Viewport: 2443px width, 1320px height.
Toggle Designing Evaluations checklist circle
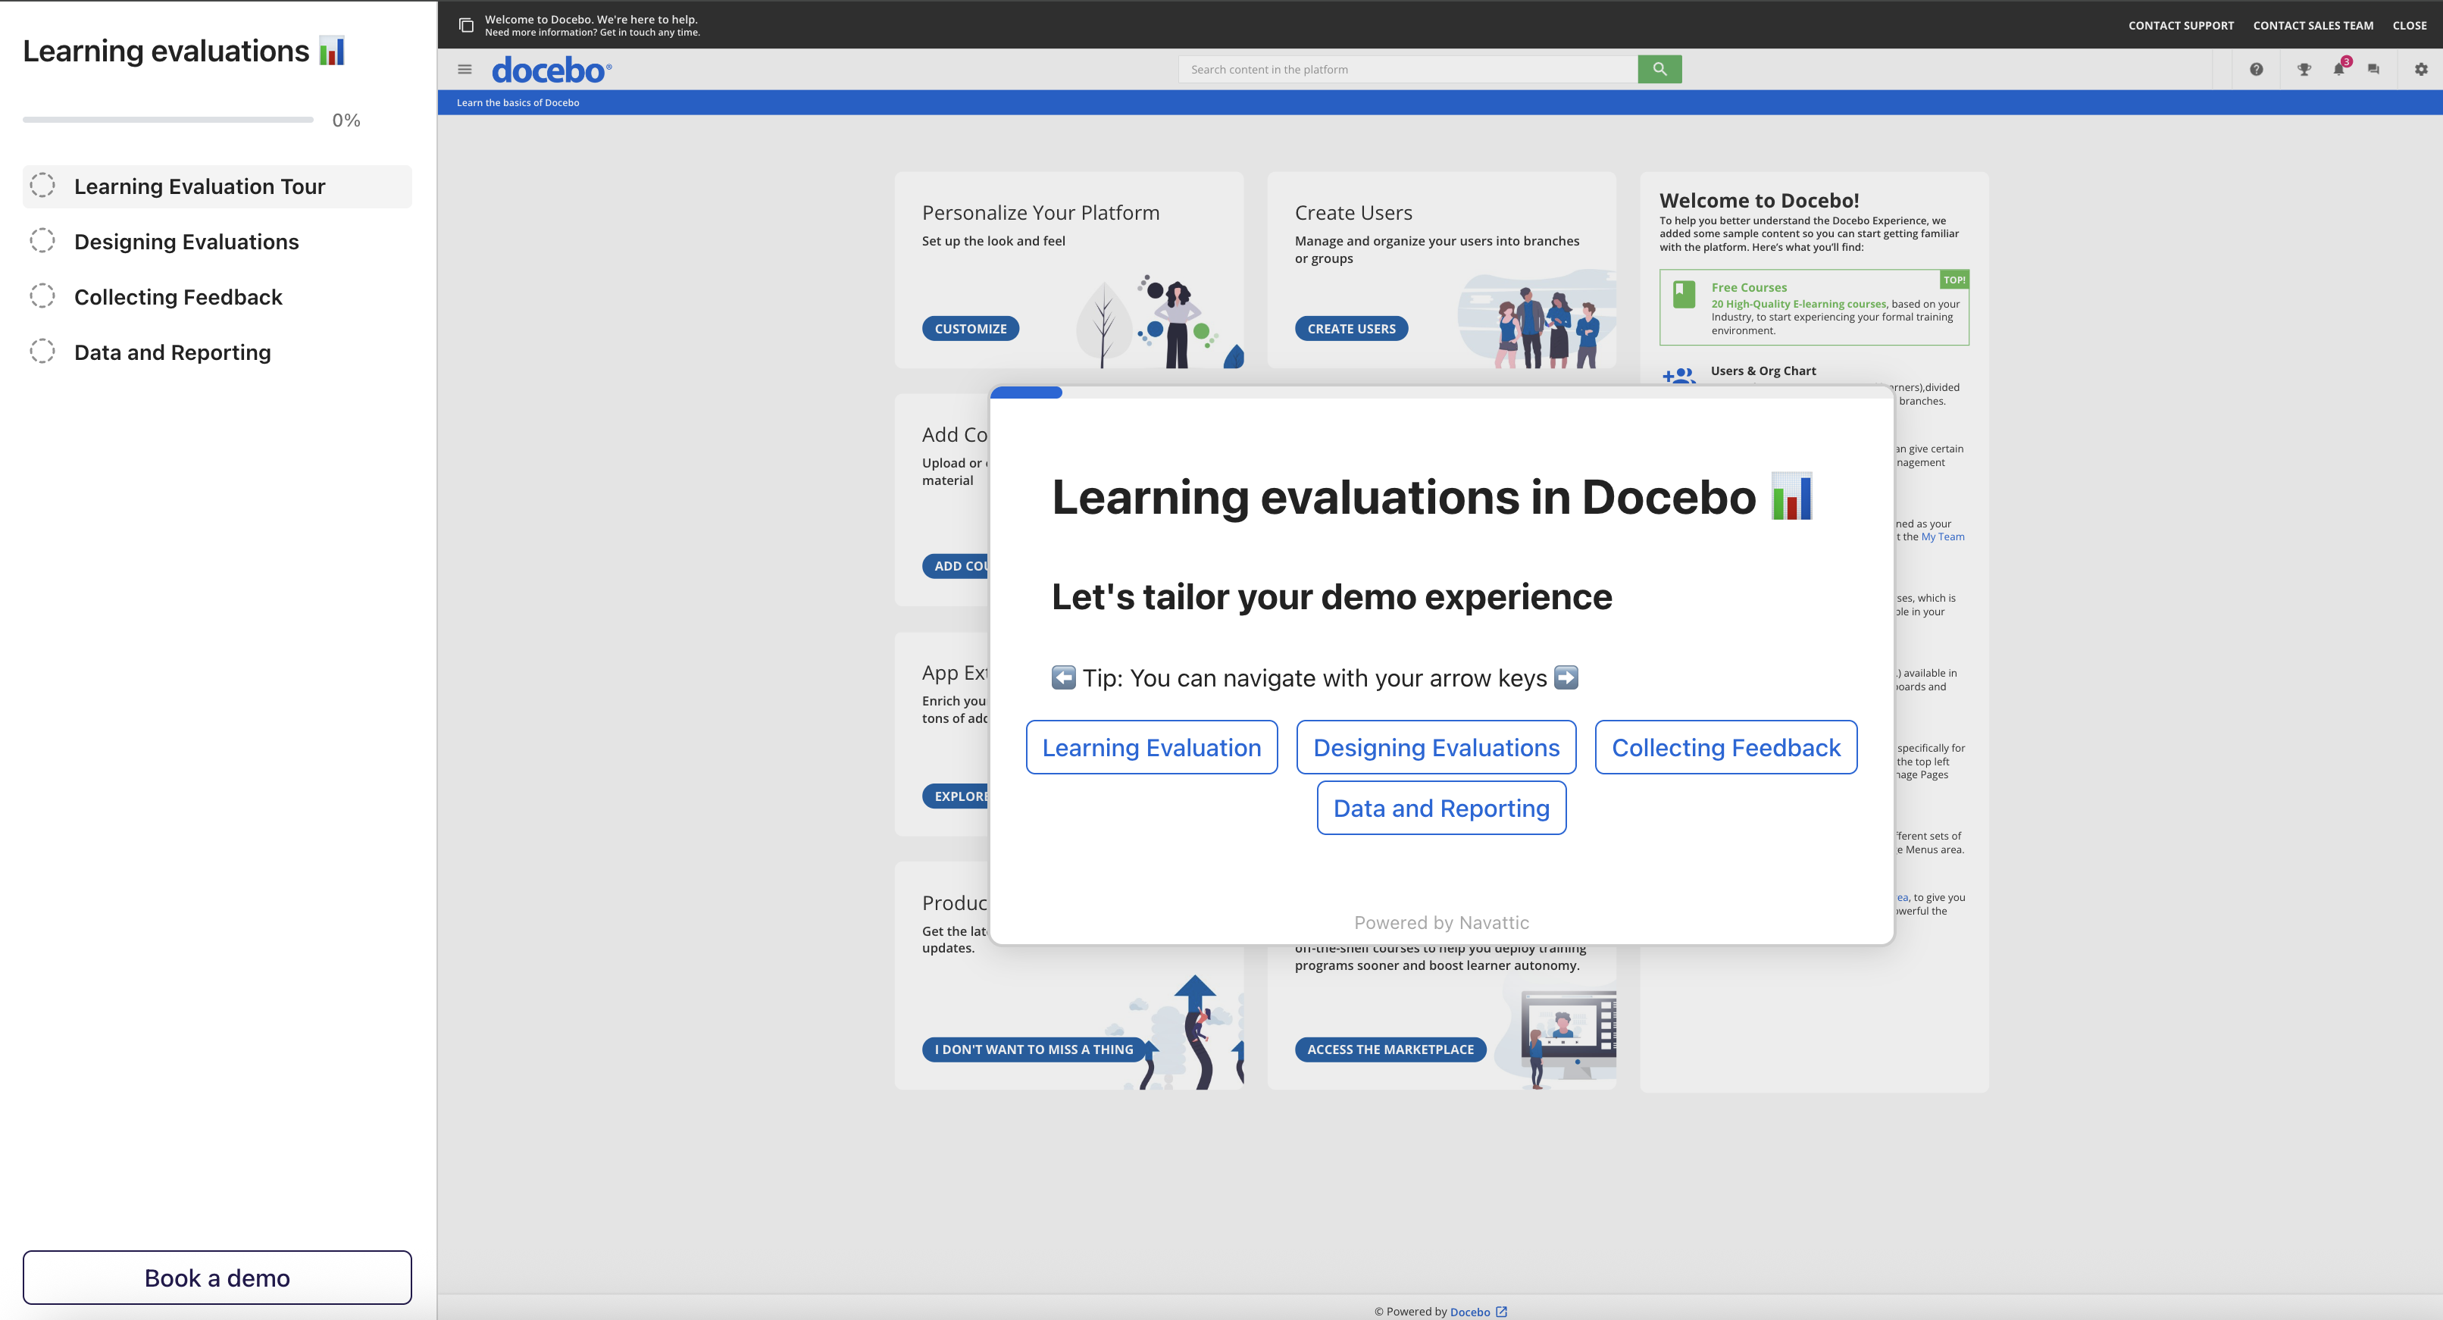pyautogui.click(x=42, y=241)
